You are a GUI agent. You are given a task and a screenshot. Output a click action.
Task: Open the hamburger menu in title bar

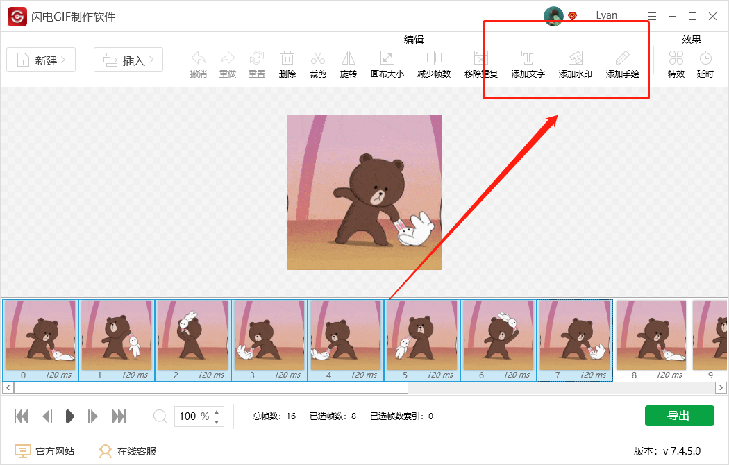pyautogui.click(x=653, y=16)
